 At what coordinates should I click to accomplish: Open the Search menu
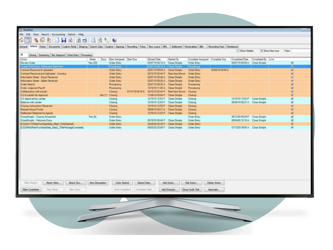click(45, 34)
